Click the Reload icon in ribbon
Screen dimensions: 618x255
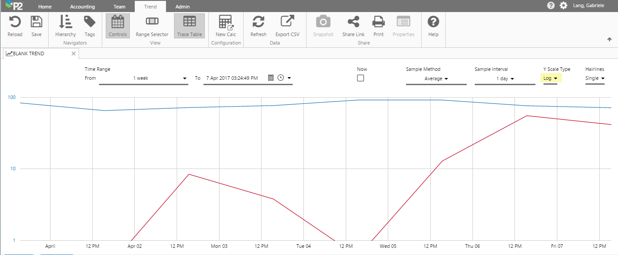15,26
